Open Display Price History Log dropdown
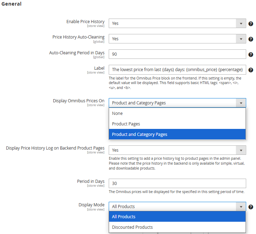Image resolution: width=256 pixels, height=234 pixels. point(177,150)
